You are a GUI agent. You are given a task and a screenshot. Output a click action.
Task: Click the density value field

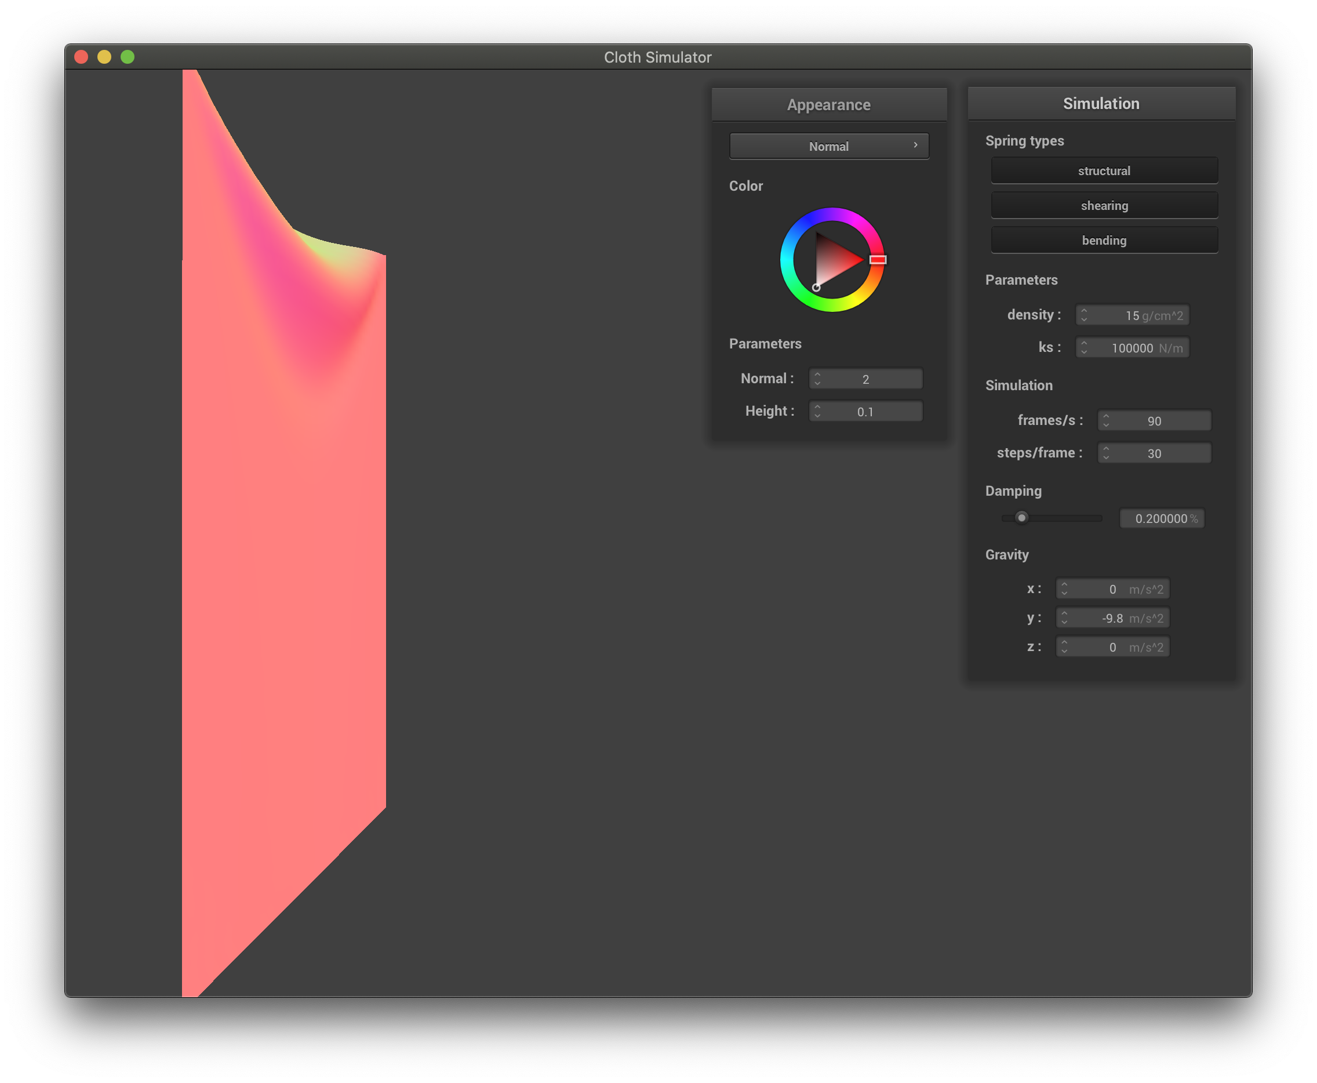[1133, 315]
